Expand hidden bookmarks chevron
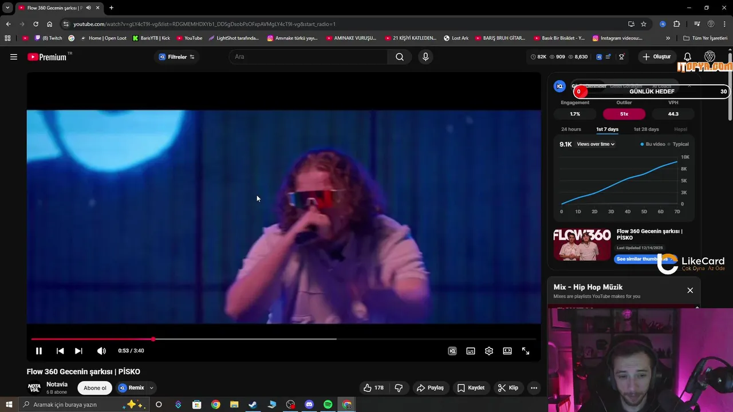Image resolution: width=733 pixels, height=412 pixels. [x=668, y=38]
